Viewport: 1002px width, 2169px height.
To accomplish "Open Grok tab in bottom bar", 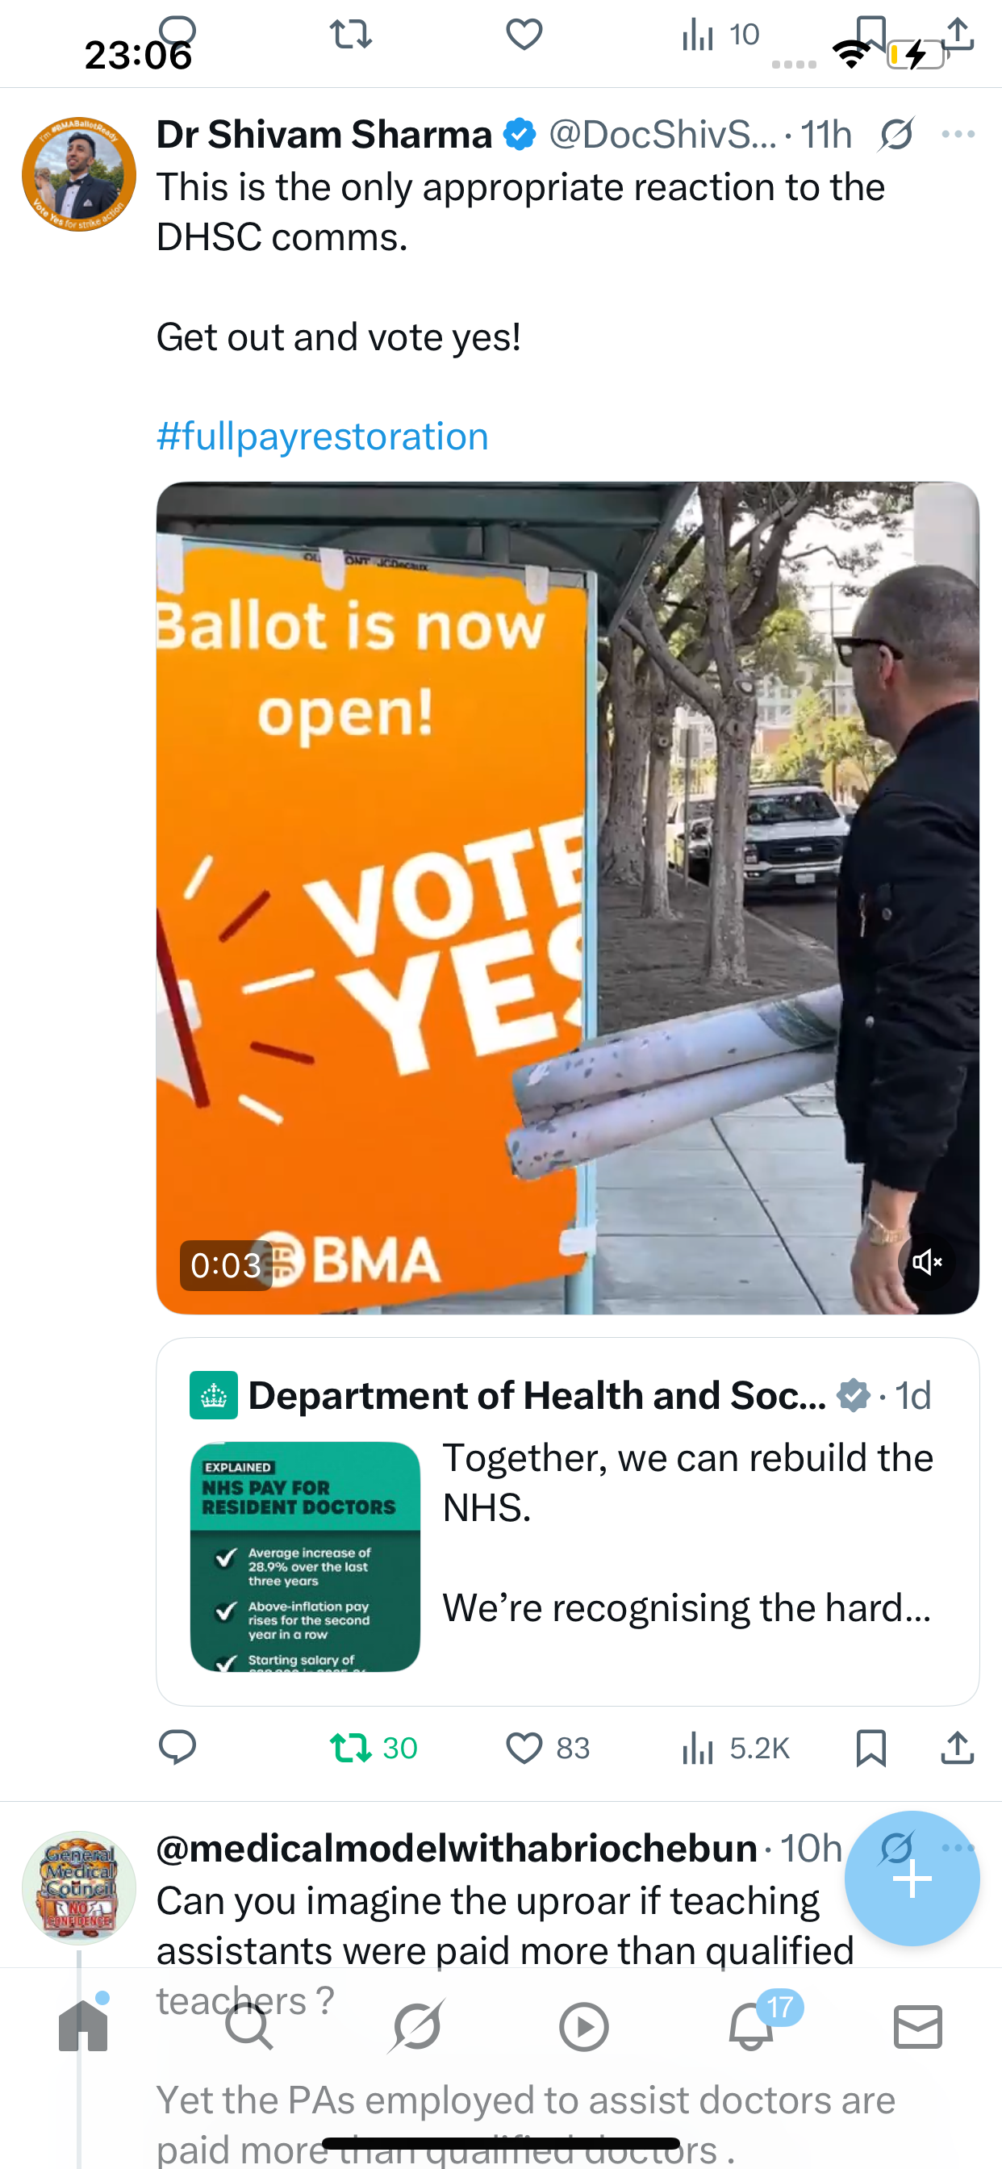I will (417, 2026).
